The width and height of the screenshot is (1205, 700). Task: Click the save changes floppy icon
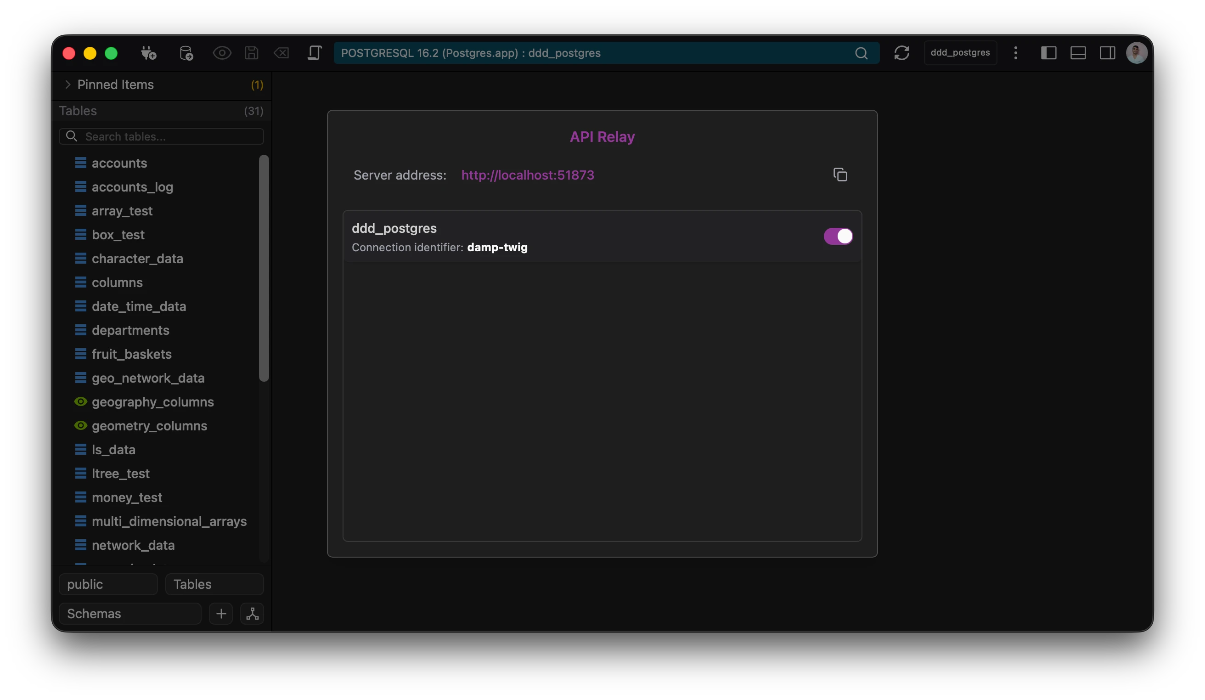point(252,53)
